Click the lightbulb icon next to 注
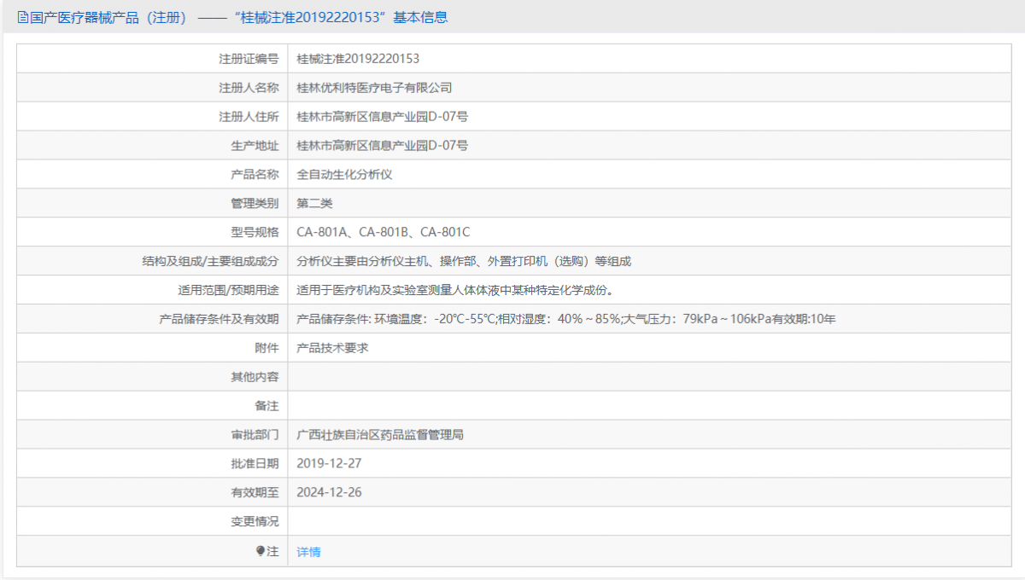The height and width of the screenshot is (580, 1025). tap(261, 551)
